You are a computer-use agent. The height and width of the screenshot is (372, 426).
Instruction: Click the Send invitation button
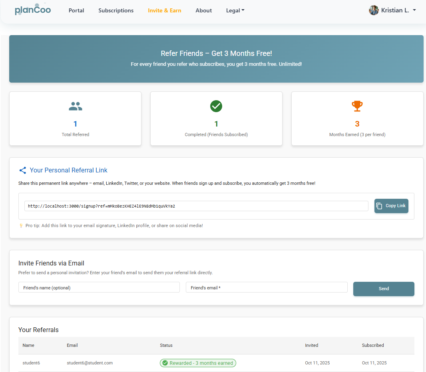coord(383,289)
